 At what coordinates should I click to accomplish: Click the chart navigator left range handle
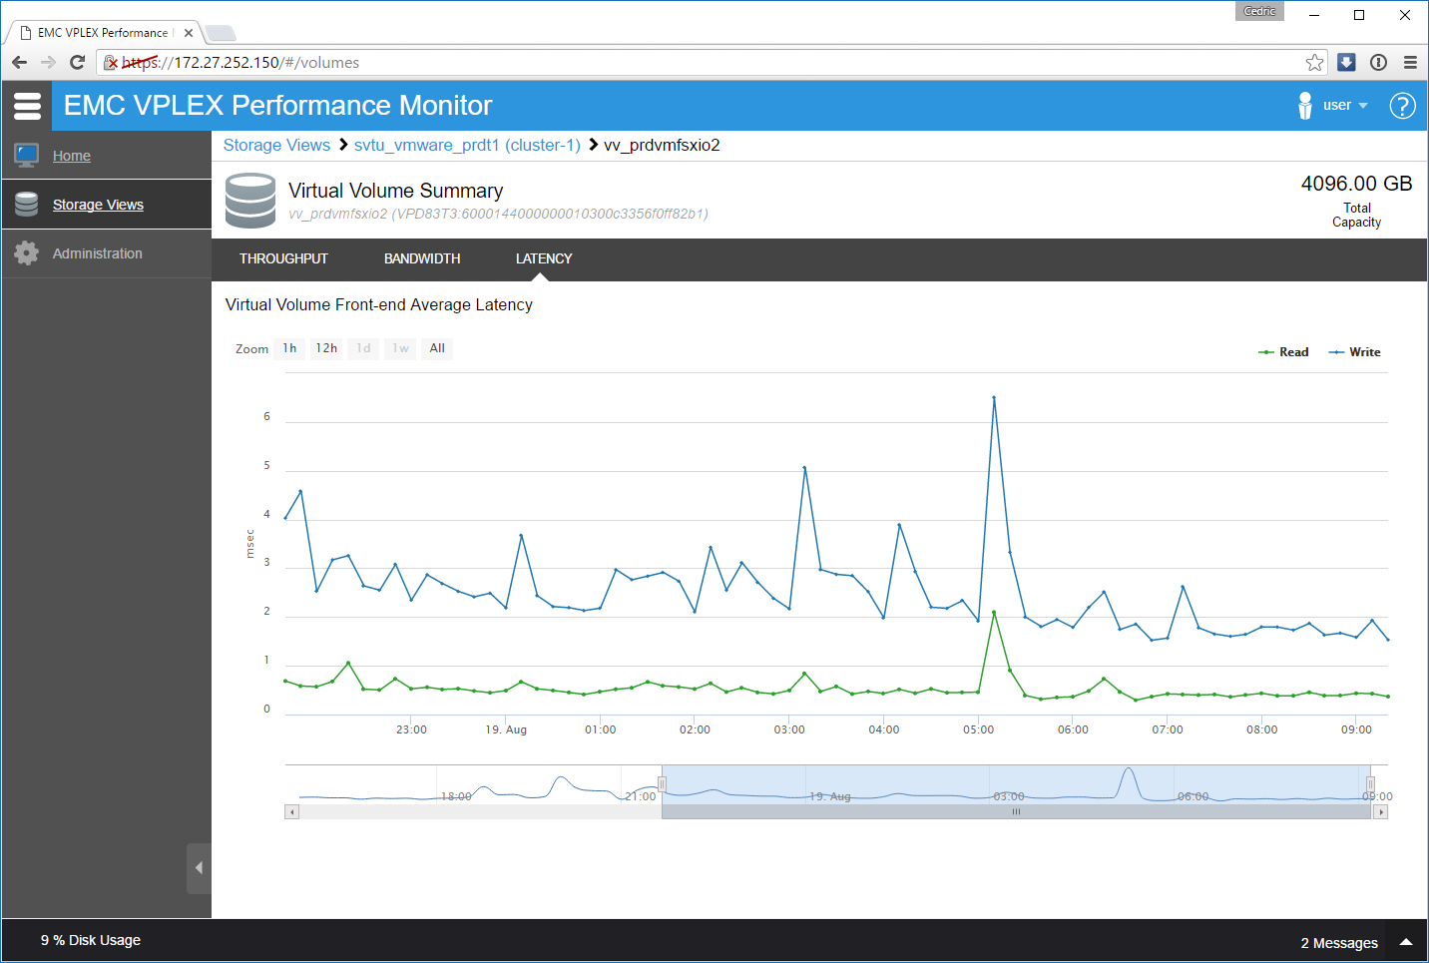[x=662, y=784]
